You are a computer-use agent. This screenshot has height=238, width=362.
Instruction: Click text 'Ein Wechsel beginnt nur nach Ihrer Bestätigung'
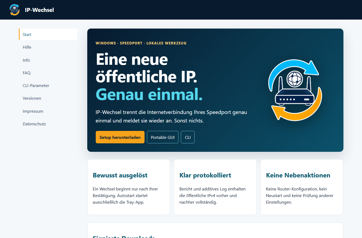[x=125, y=192]
